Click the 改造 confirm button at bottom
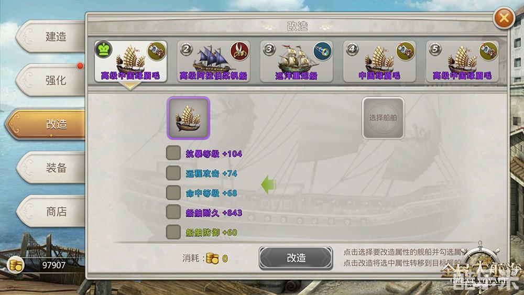This screenshot has width=524, height=295. point(296,258)
